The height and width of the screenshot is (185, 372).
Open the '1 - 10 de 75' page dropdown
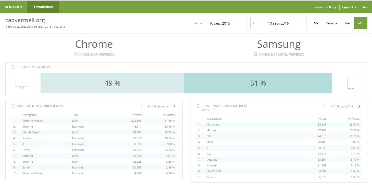[158, 106]
